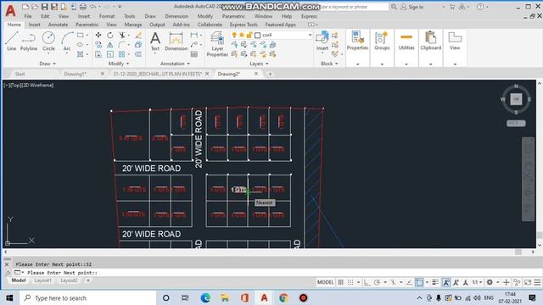Toggle annotation visibility in status bar
This screenshot has width=543, height=305.
click(446, 282)
